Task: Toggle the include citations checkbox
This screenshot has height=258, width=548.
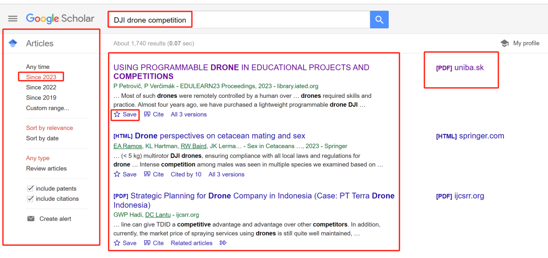Action: [x=30, y=199]
